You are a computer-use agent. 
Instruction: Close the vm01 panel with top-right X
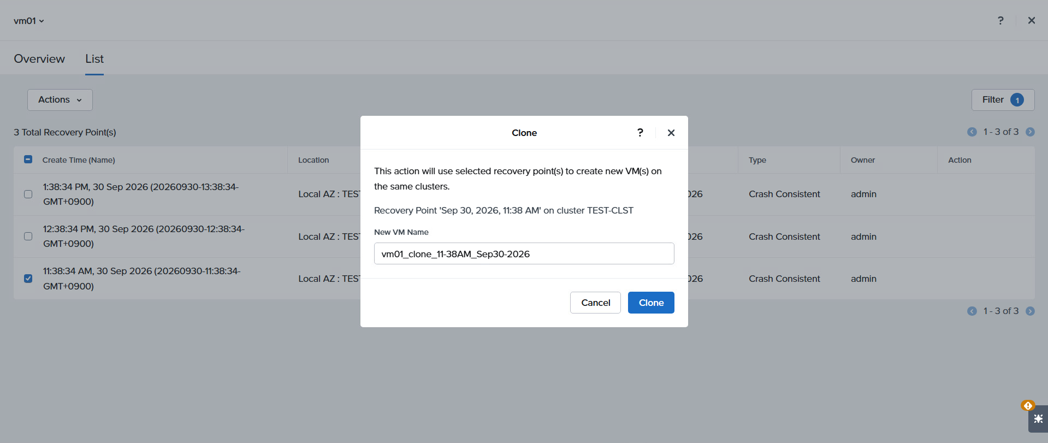tap(1032, 21)
